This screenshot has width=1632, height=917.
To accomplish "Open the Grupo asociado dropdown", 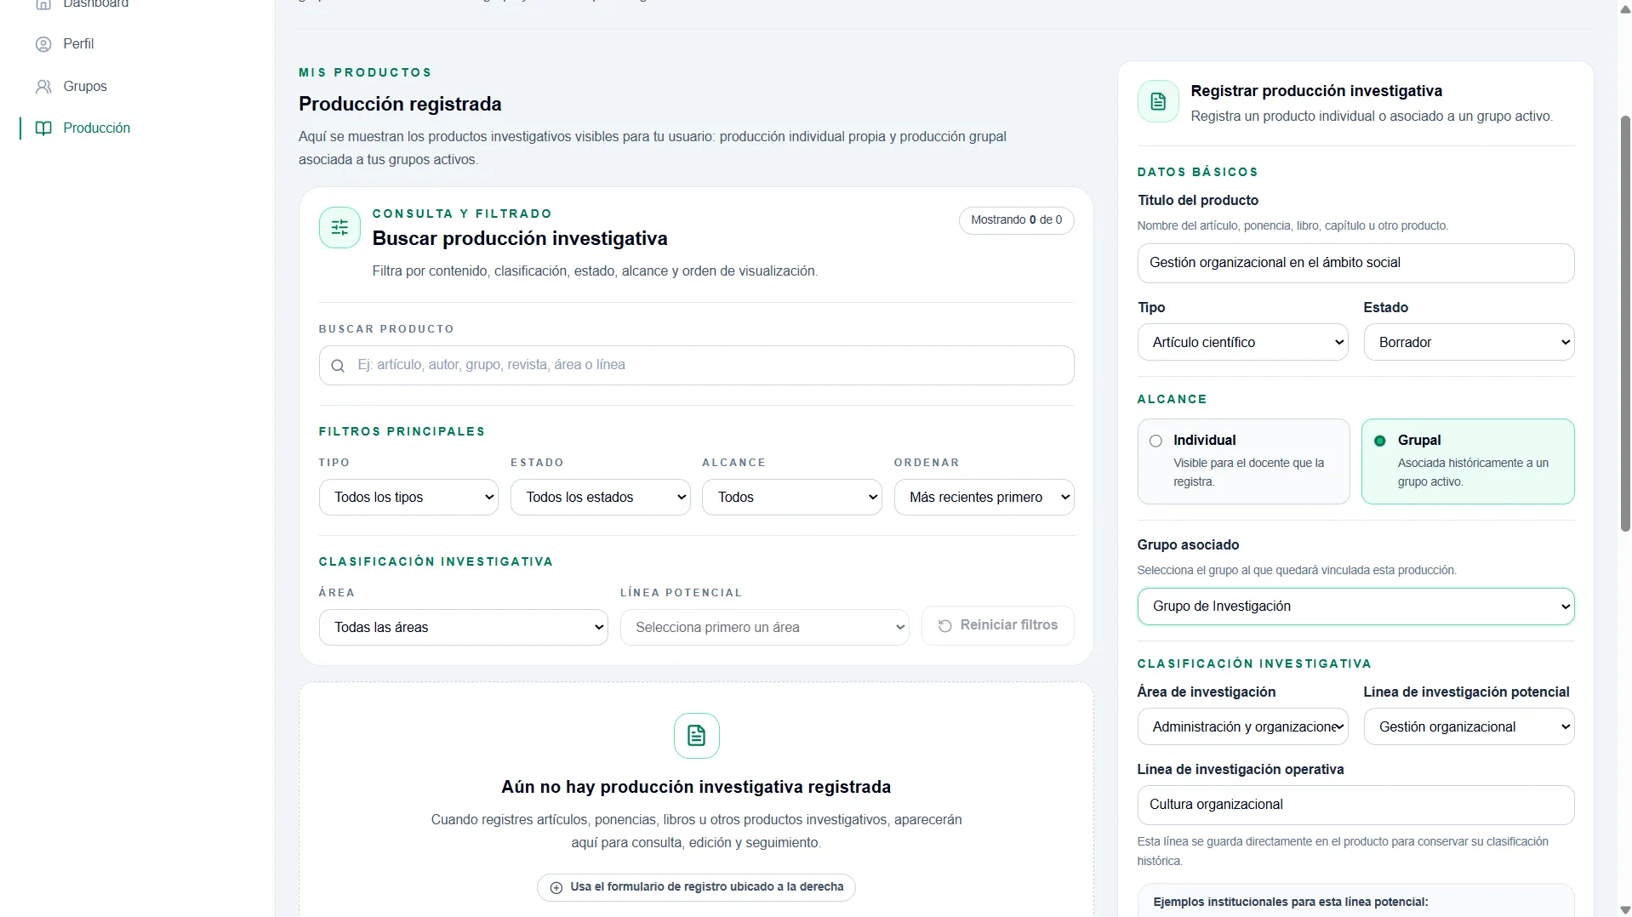I will pyautogui.click(x=1355, y=607).
